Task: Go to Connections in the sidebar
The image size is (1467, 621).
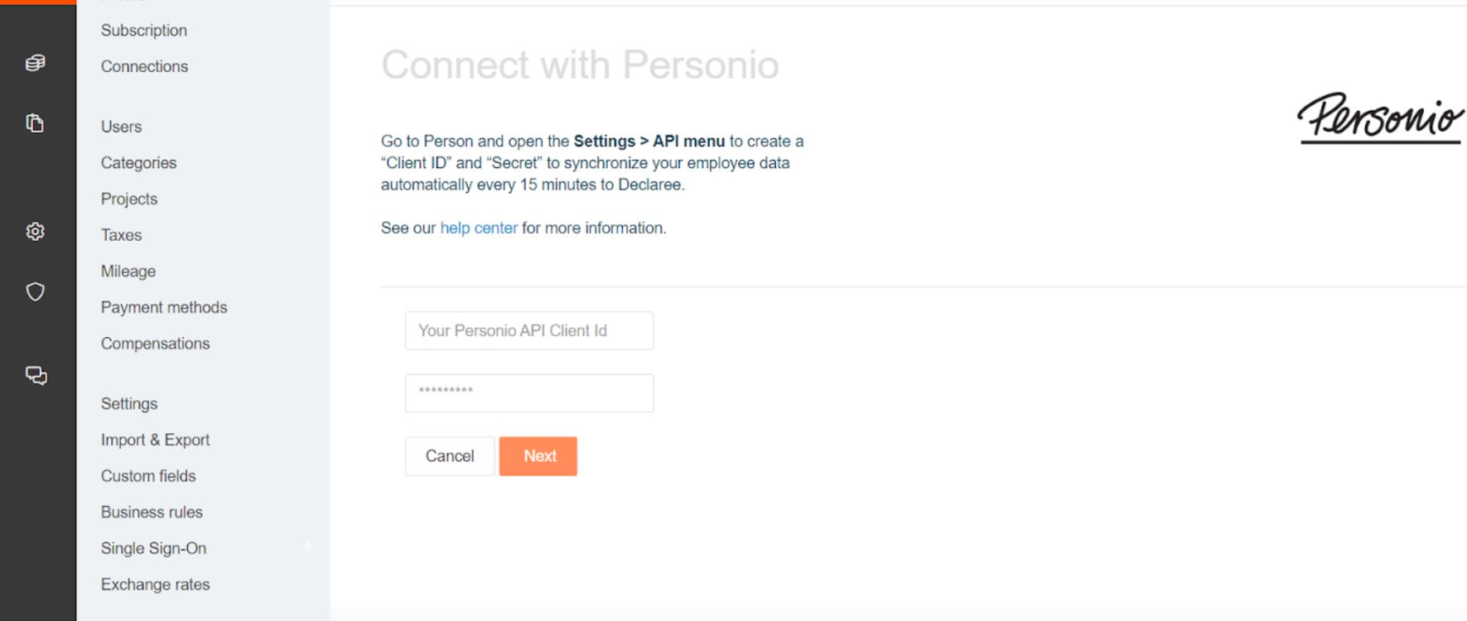Action: pyautogui.click(x=144, y=66)
